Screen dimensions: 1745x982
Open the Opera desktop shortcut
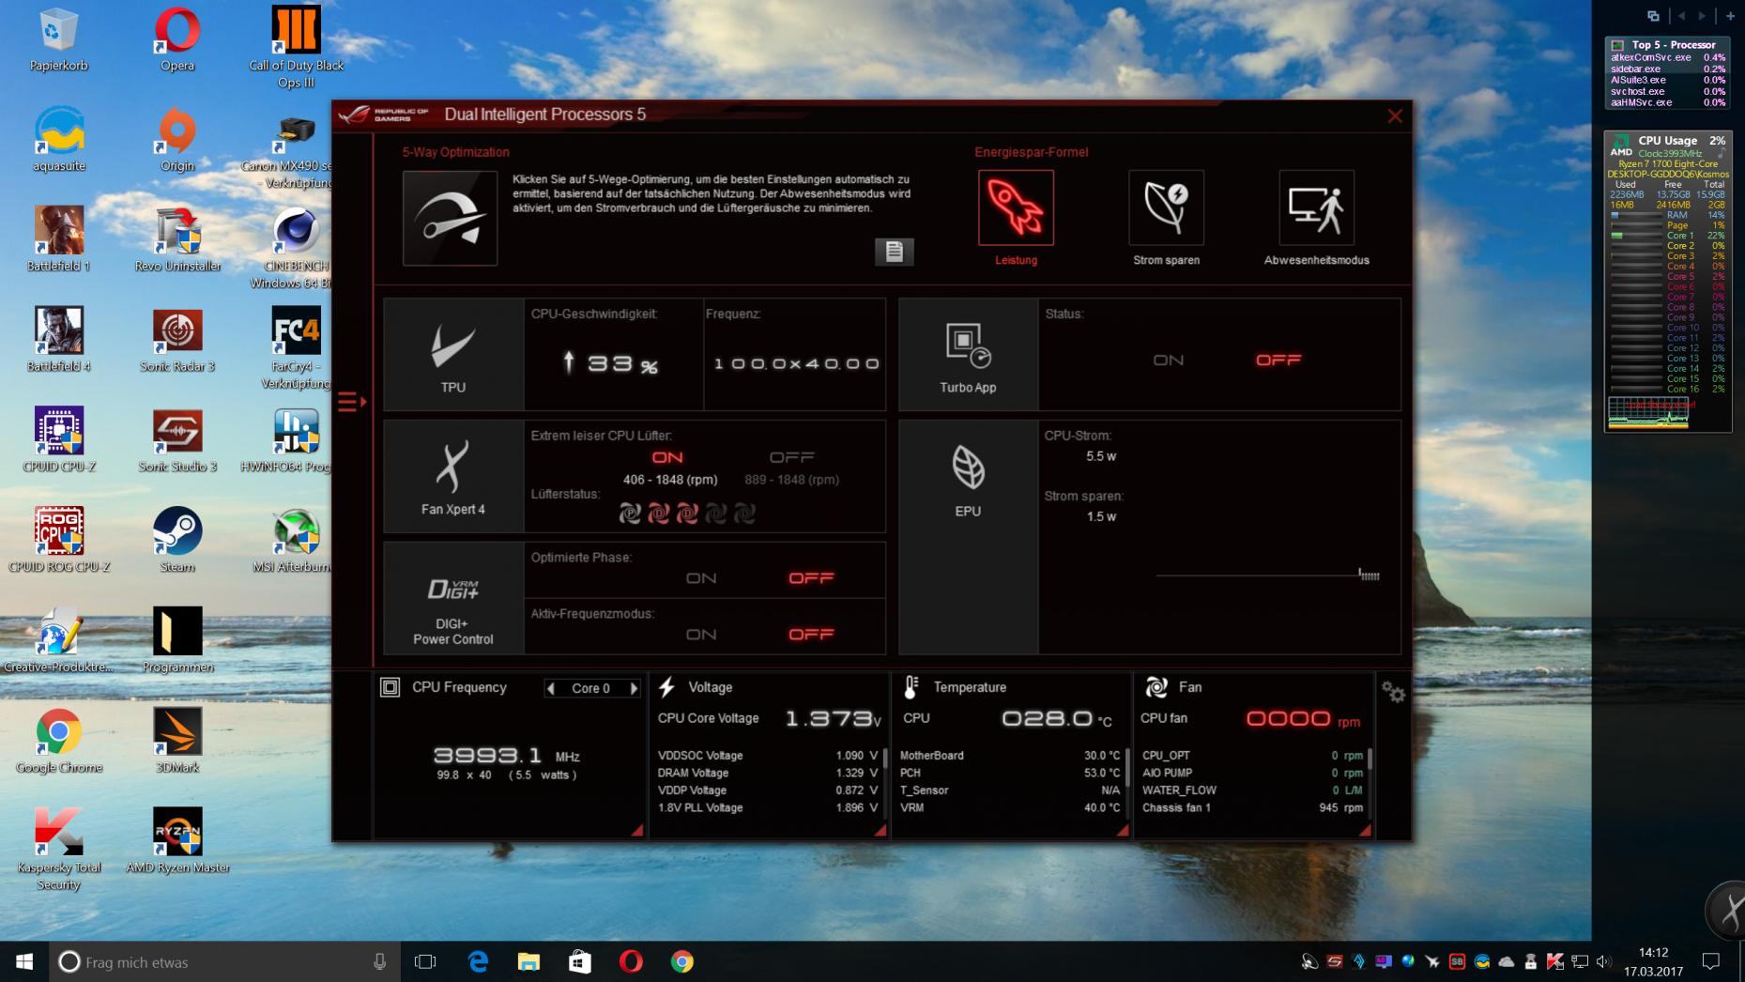(177, 40)
